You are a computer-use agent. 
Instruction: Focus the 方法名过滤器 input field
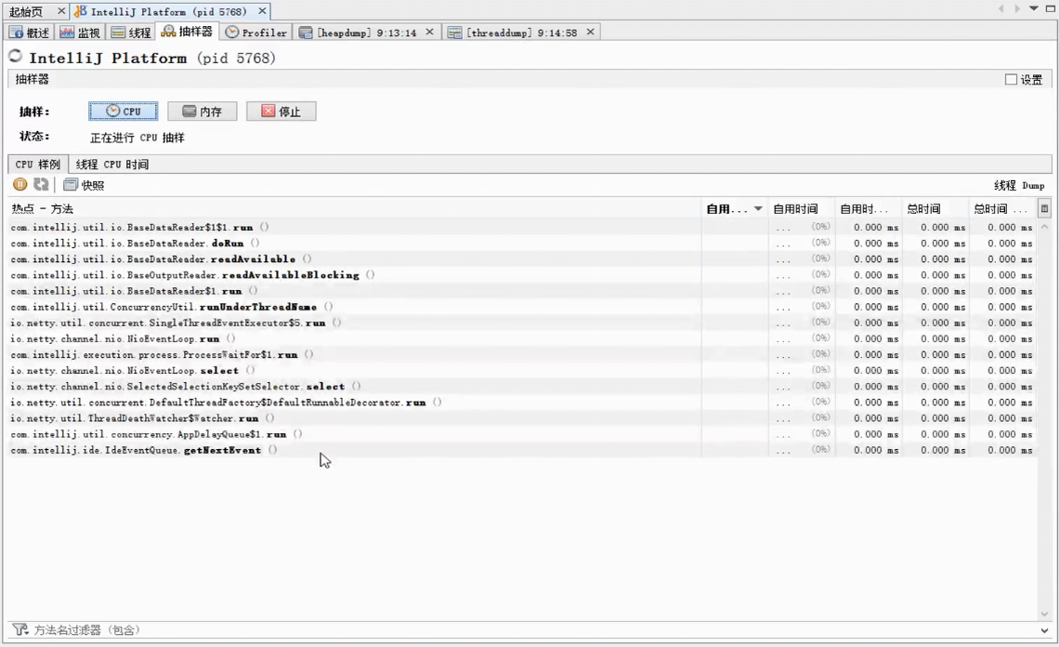534,630
